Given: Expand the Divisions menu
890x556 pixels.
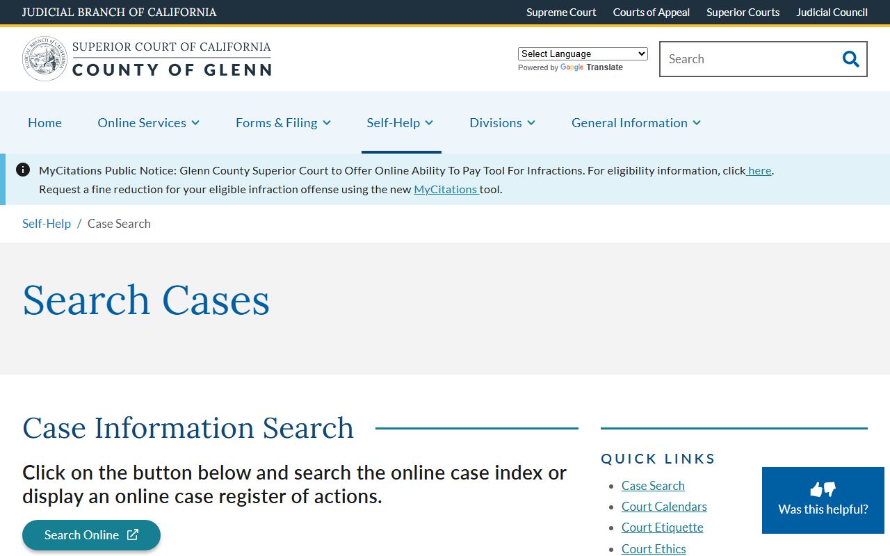Looking at the screenshot, I should pos(502,122).
